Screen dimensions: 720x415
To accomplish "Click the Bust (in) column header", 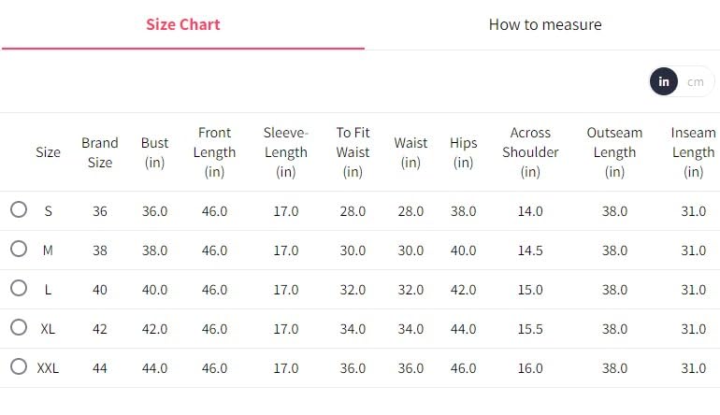I will (x=155, y=152).
